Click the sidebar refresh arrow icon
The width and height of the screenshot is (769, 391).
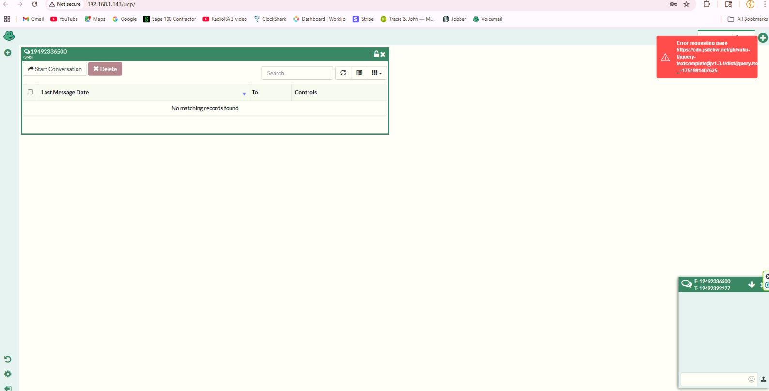pyautogui.click(x=8, y=359)
